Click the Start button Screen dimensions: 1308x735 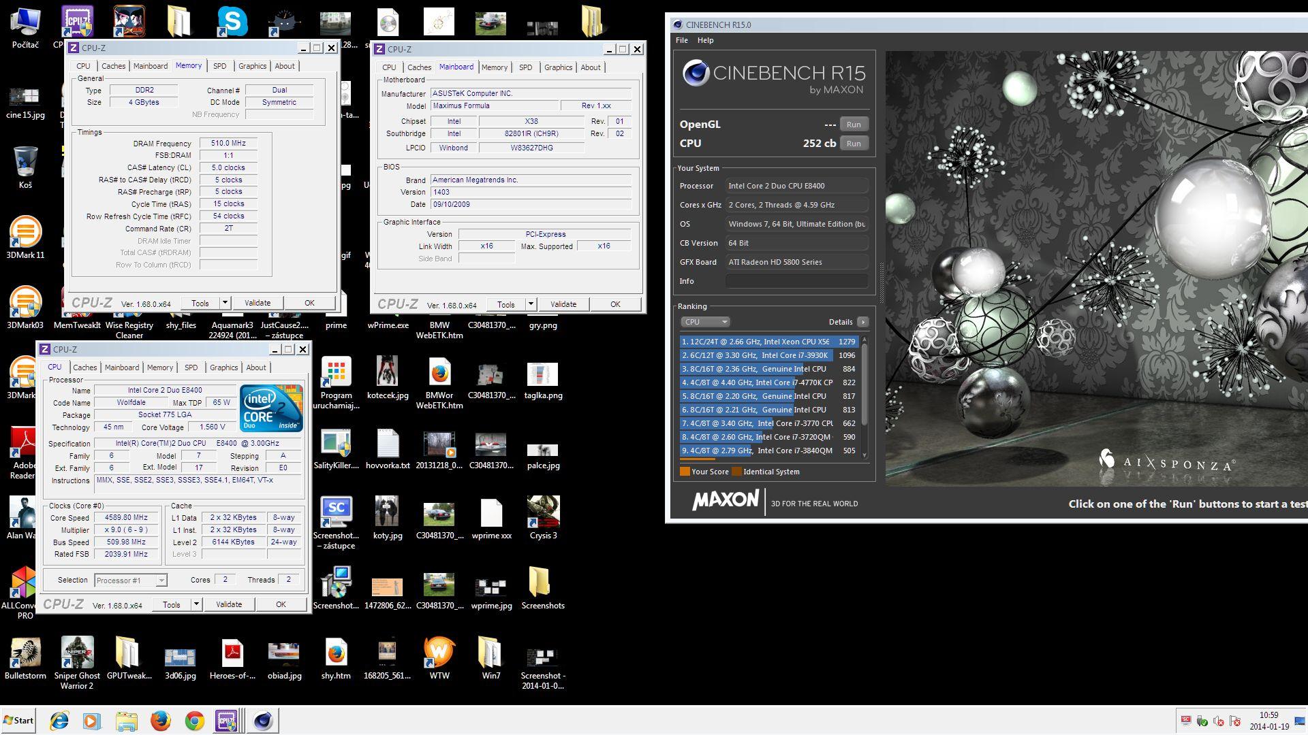click(x=18, y=721)
